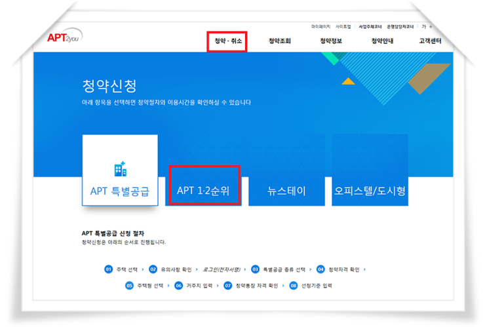487x327 pixels.
Task: Click step 08 선정기준 입력
Action: [311, 285]
